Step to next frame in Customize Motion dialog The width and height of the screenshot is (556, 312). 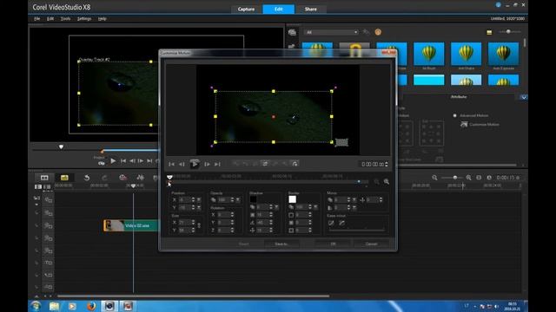click(x=207, y=164)
